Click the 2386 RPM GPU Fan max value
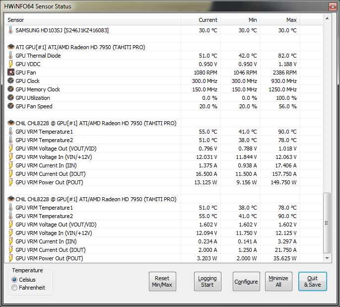 point(284,73)
